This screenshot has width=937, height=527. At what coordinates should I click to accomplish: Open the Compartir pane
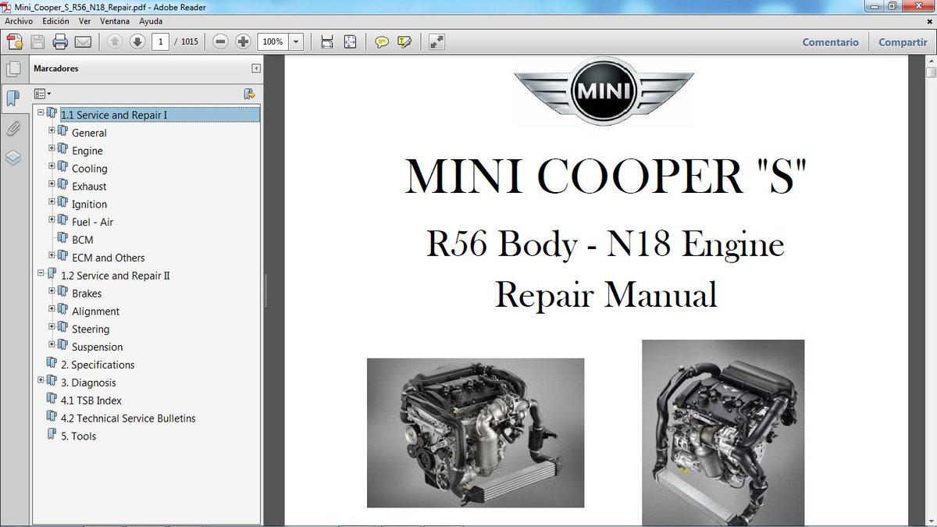(903, 42)
